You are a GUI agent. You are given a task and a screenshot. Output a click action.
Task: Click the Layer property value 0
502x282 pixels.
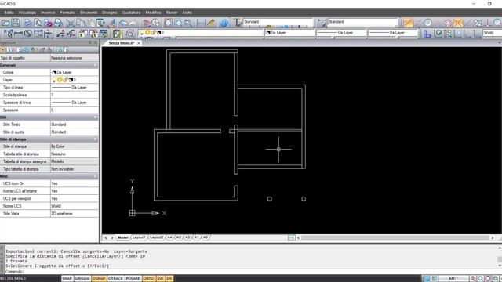[x=75, y=80]
